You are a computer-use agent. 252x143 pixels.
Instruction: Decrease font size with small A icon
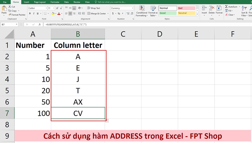pos(61,8)
